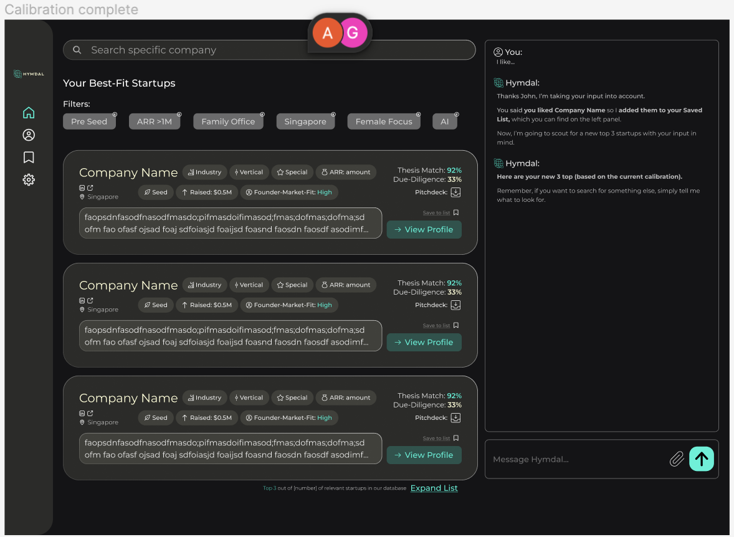Open the user profile sidebar icon

coord(29,135)
